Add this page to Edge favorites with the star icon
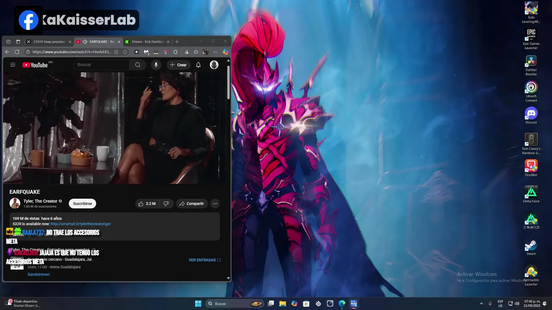The image size is (552, 310). click(125, 52)
